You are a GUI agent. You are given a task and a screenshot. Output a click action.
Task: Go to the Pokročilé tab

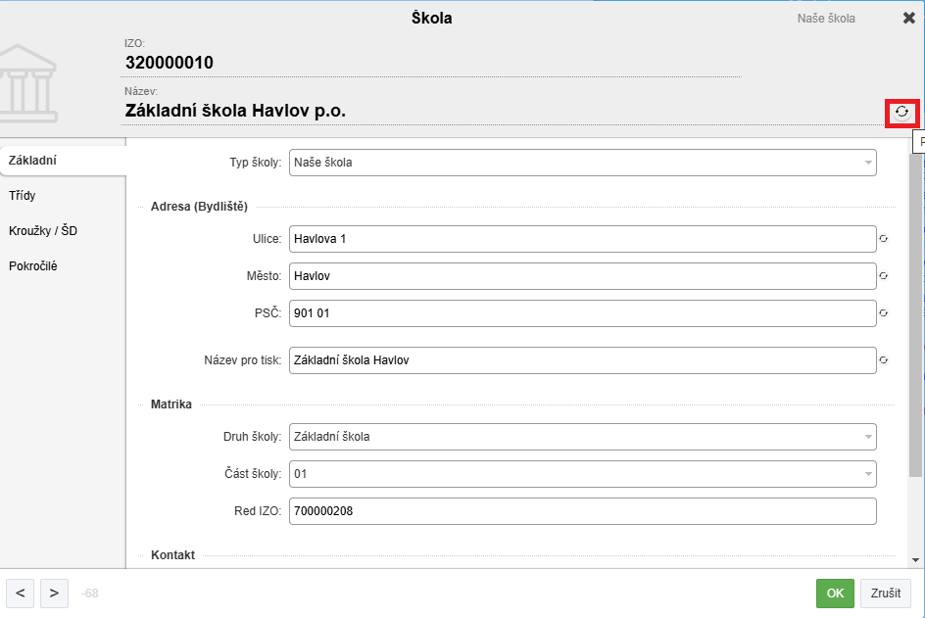pyautogui.click(x=63, y=266)
